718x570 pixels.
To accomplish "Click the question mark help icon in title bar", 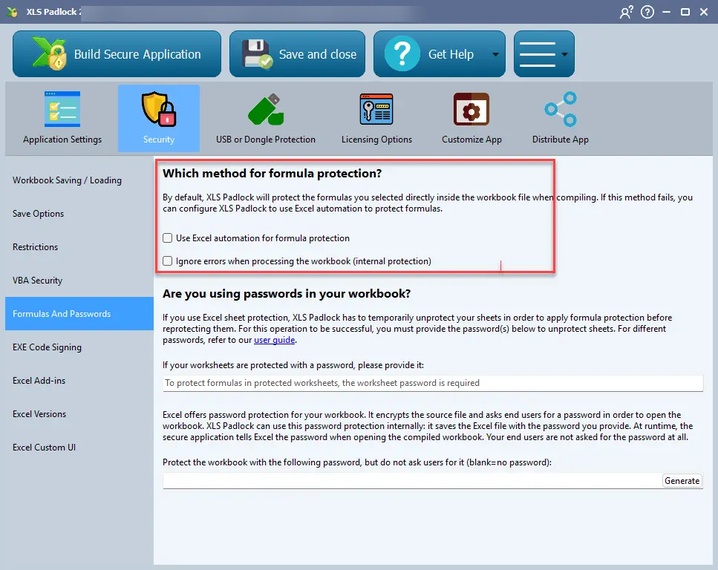I will pyautogui.click(x=647, y=12).
